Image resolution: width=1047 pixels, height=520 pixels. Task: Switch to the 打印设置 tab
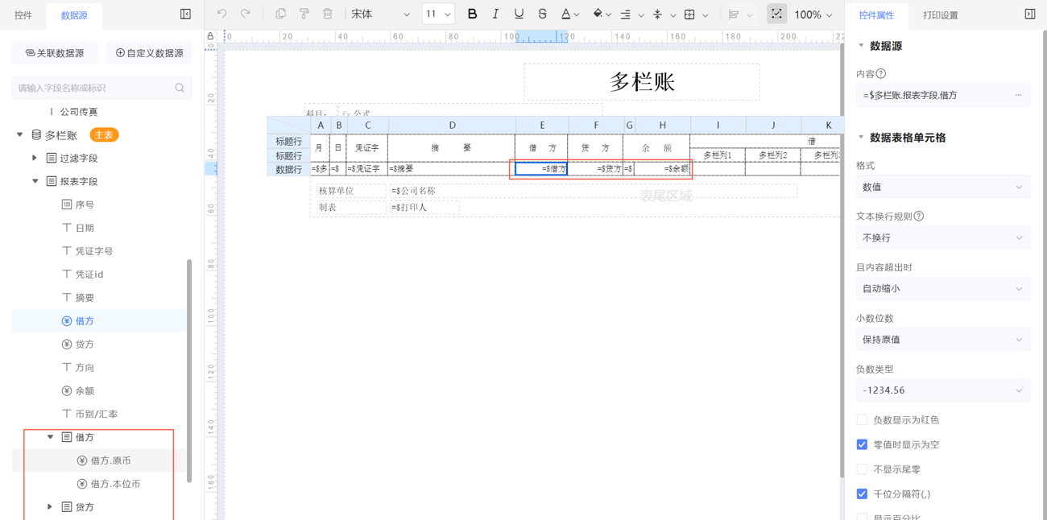click(940, 15)
